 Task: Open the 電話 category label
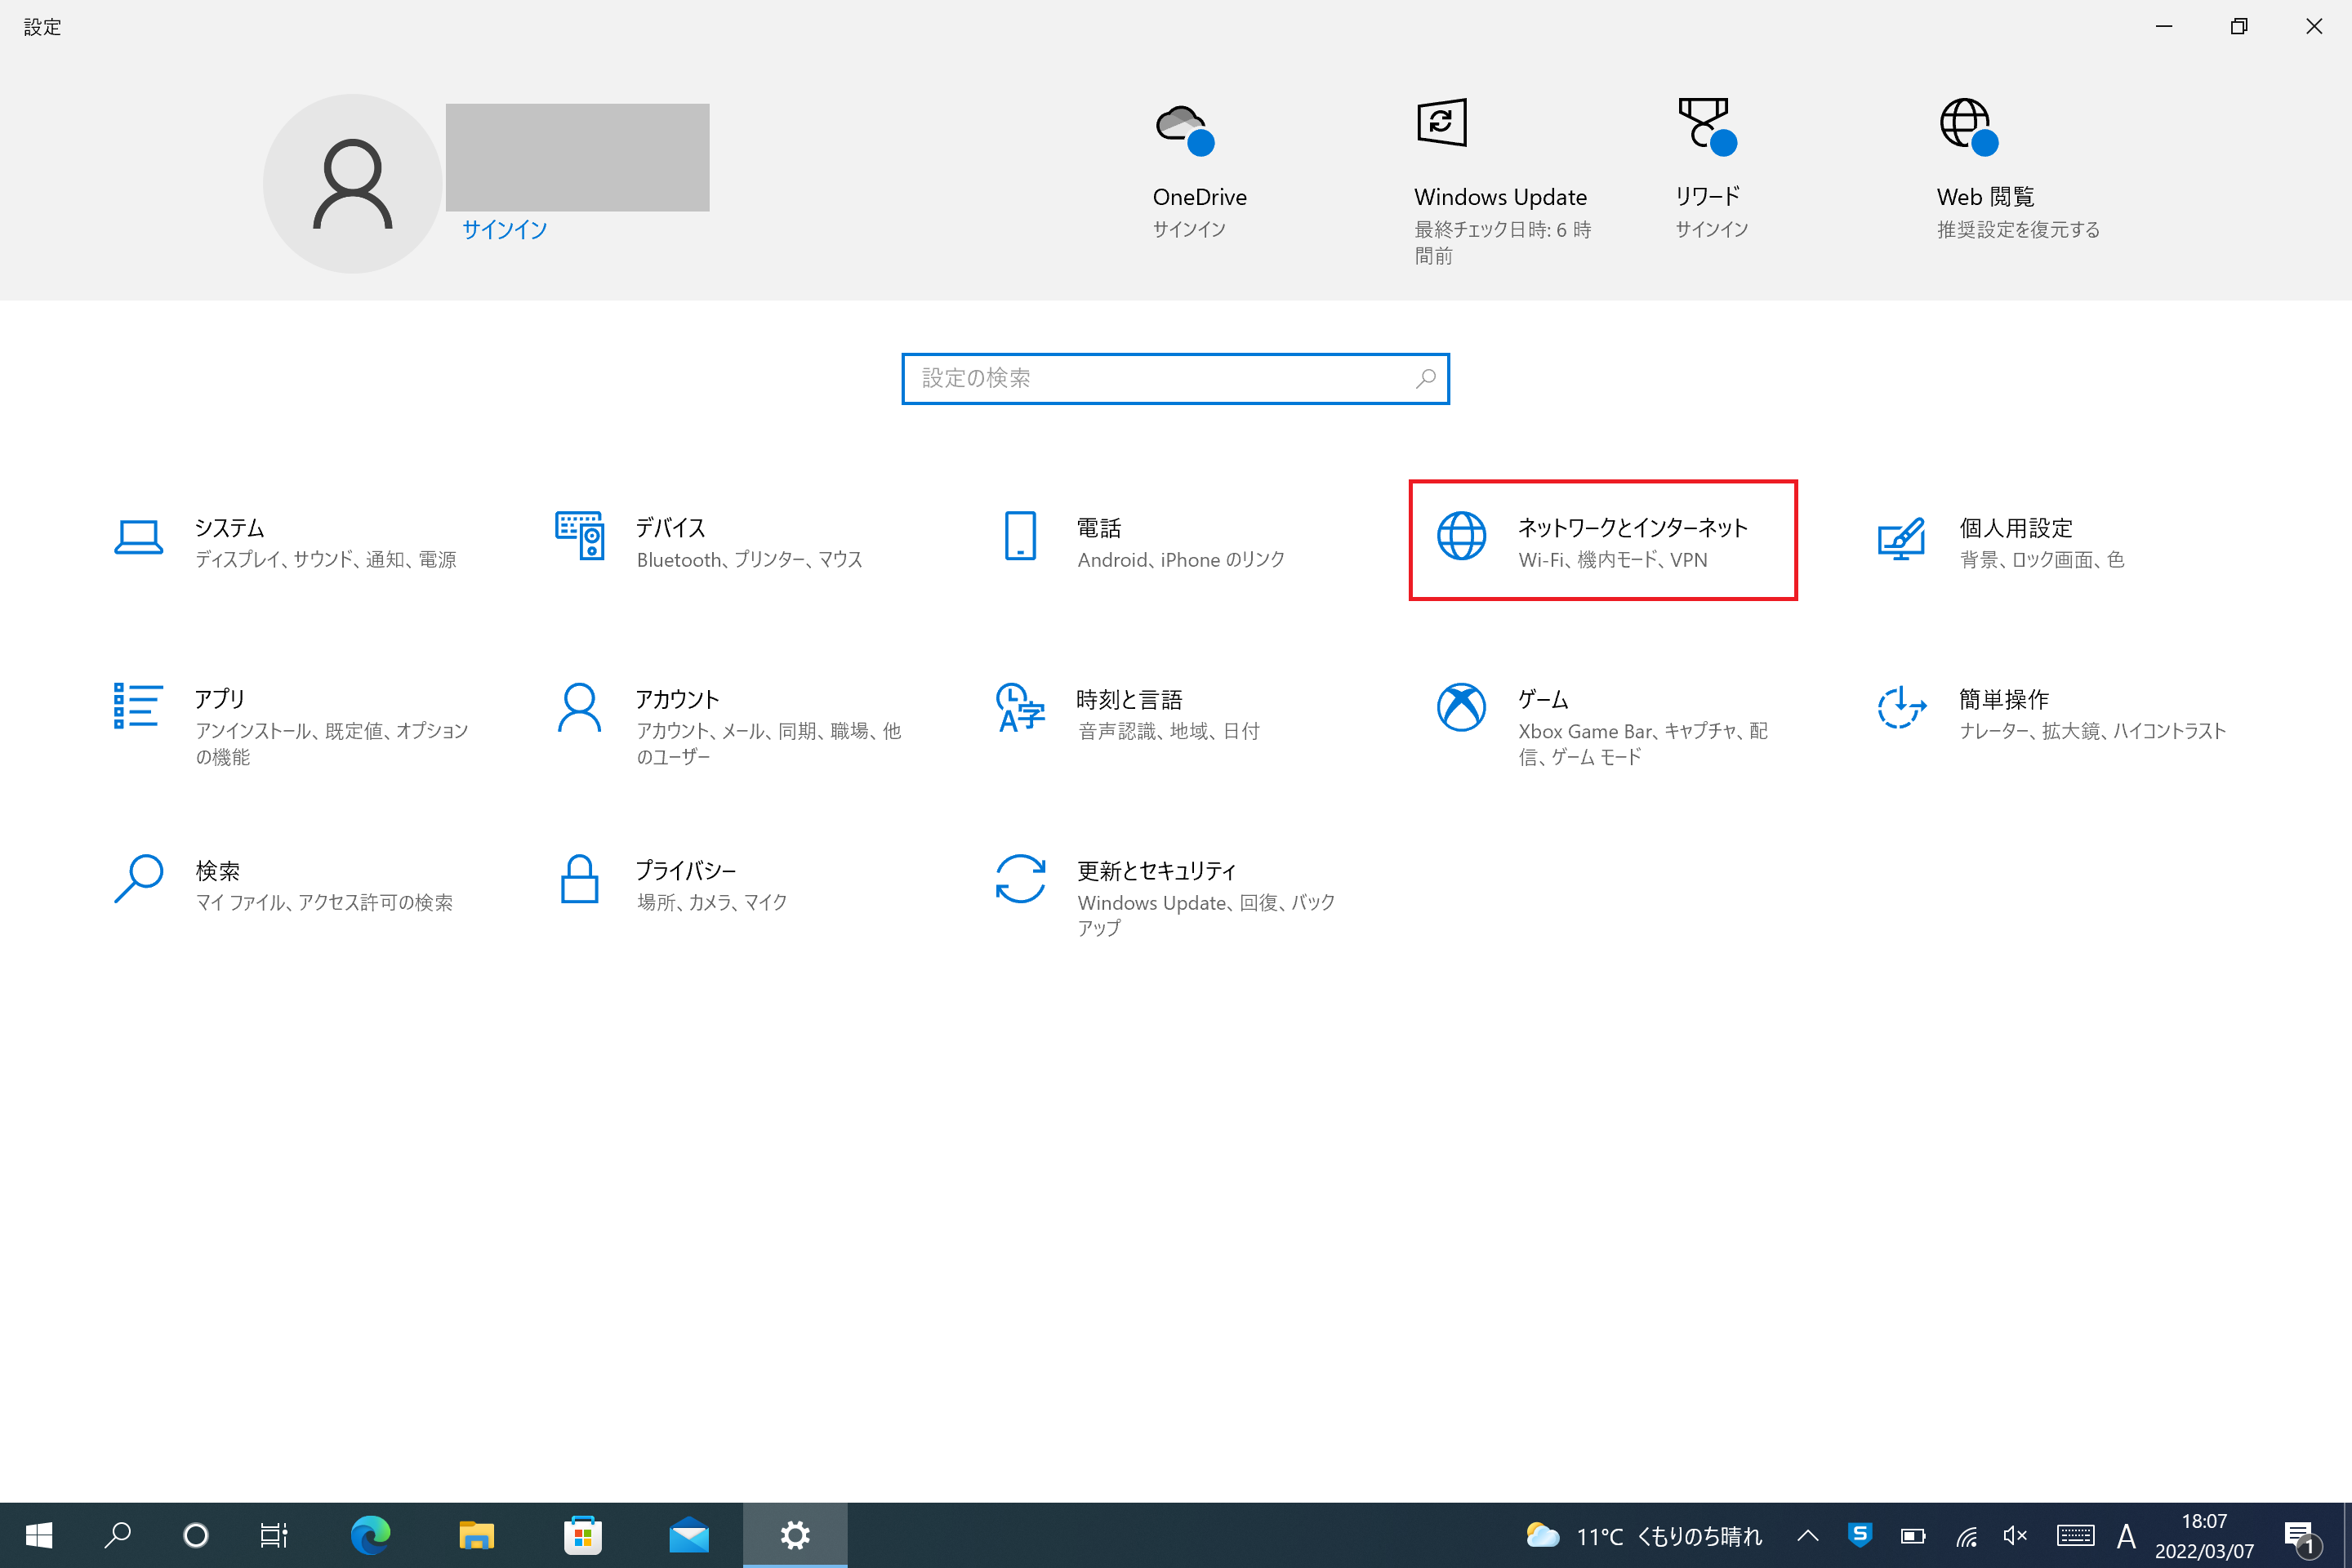(1099, 527)
